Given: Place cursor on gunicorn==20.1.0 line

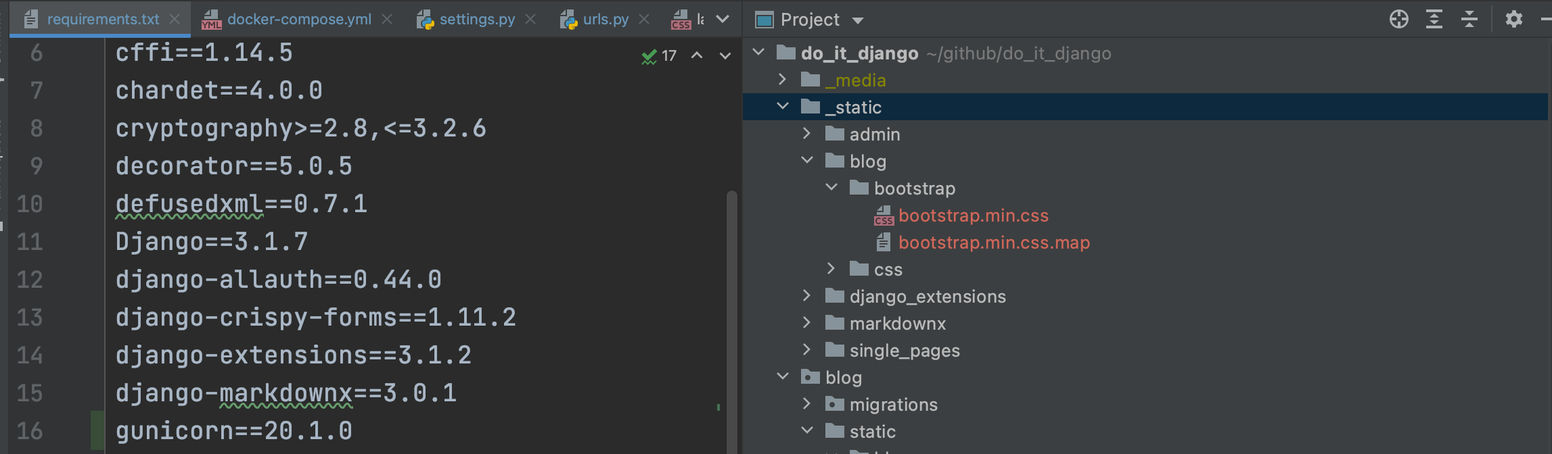Looking at the screenshot, I should tap(234, 431).
